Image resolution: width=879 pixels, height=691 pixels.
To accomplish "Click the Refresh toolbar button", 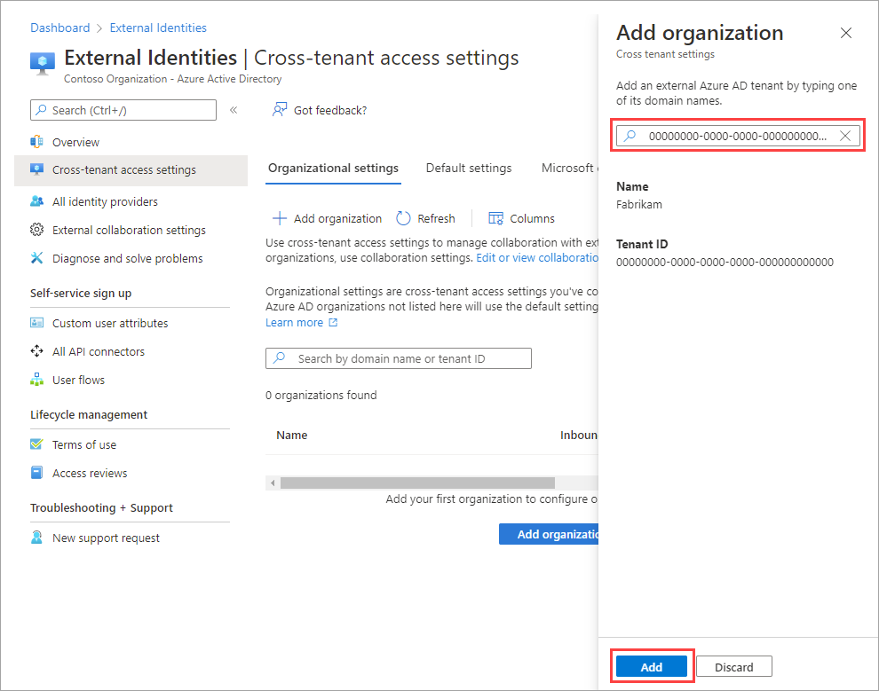I will (425, 218).
